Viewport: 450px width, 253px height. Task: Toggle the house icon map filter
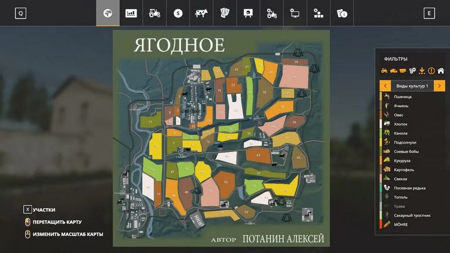(x=441, y=71)
